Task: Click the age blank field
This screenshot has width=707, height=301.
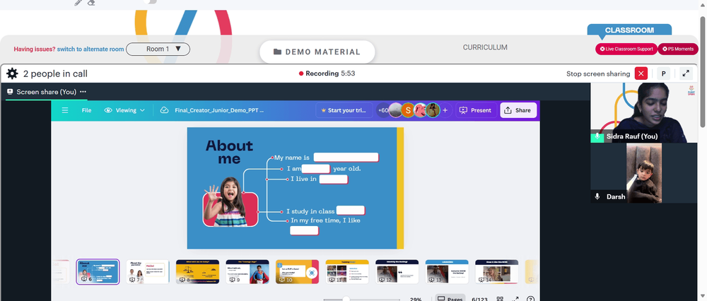Action: (316, 169)
